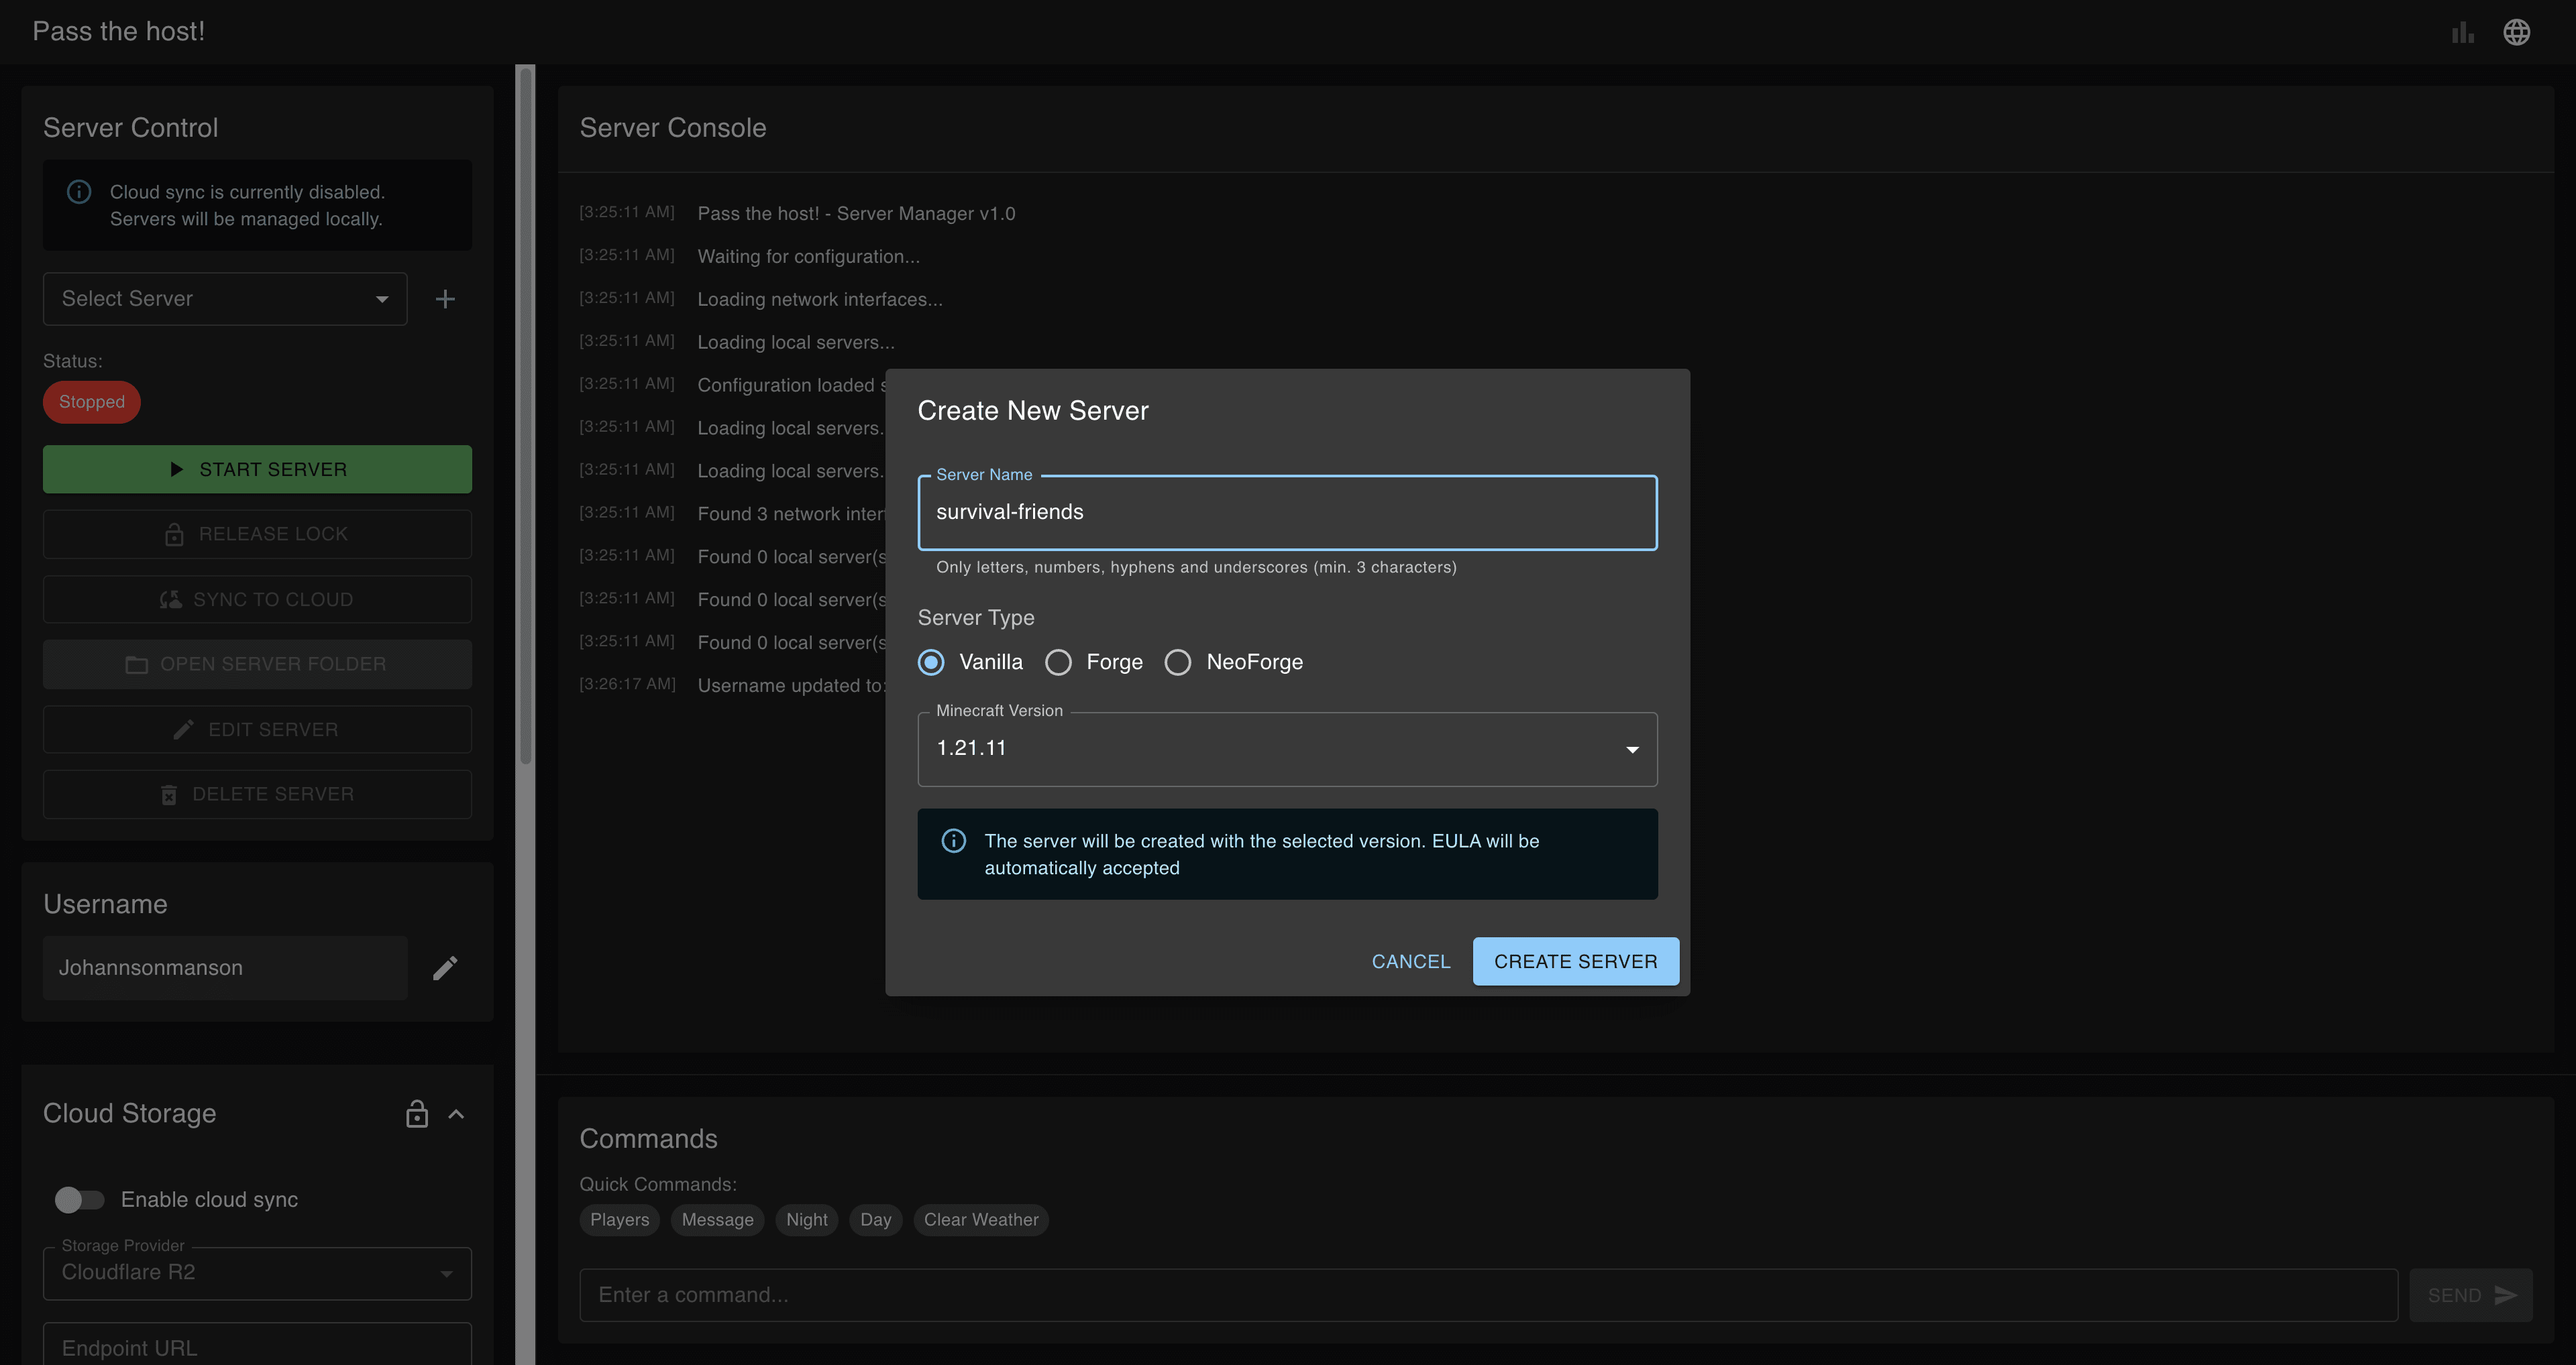Click the Night quick command chip
Viewport: 2576px width, 1365px height.
806,1219
